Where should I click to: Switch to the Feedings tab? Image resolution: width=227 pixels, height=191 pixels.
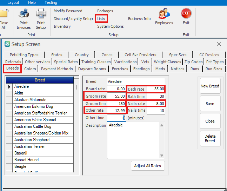141,69
